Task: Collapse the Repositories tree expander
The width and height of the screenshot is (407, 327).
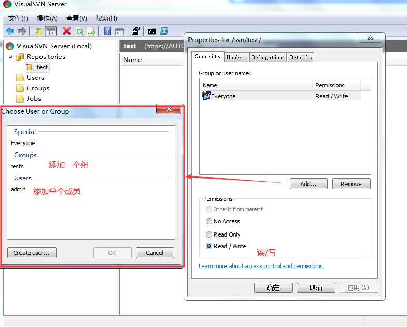Action: 11,57
